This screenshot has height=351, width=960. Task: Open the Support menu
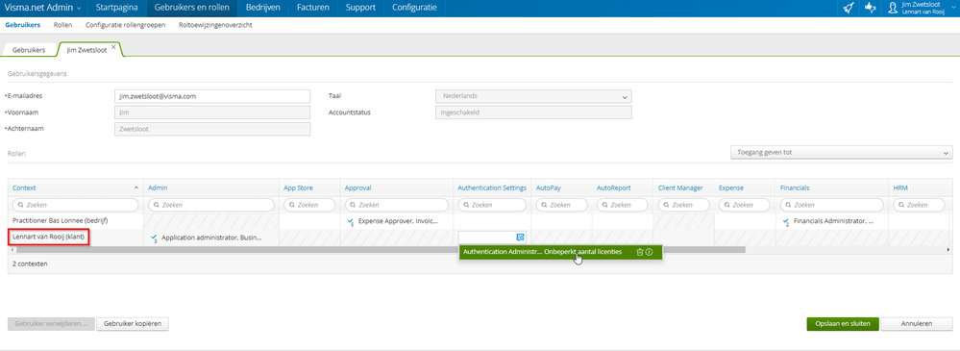(x=360, y=8)
